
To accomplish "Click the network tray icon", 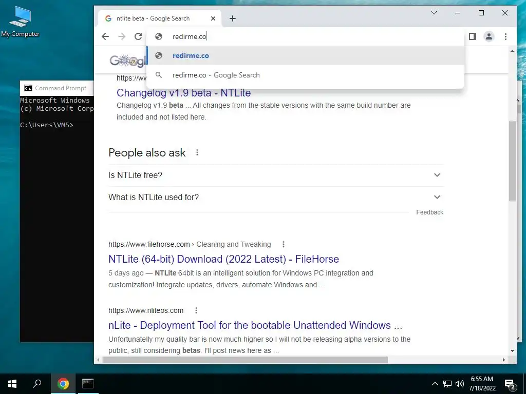I will coord(447,384).
